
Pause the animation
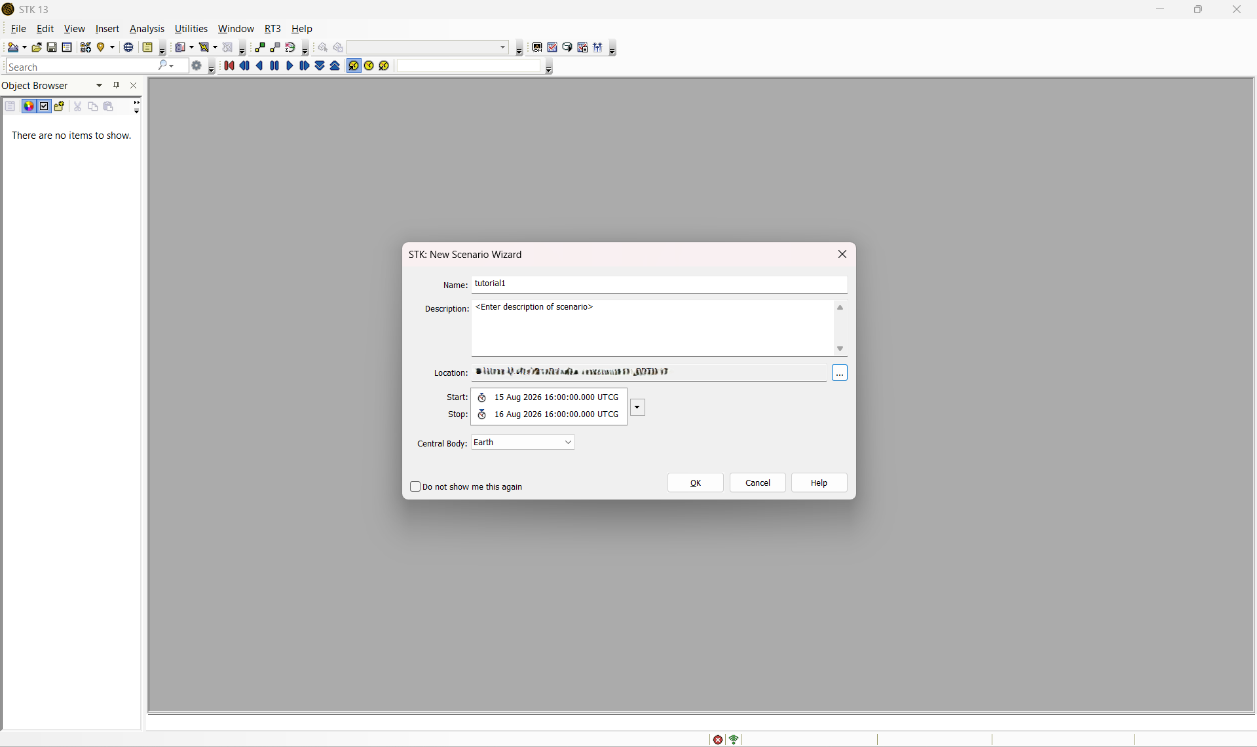coord(274,65)
